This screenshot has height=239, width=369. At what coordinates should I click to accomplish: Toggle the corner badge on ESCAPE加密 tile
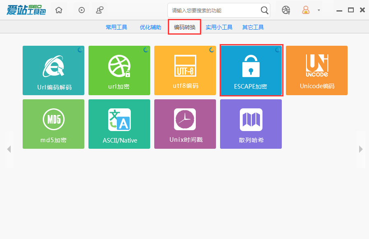pyautogui.click(x=277, y=49)
